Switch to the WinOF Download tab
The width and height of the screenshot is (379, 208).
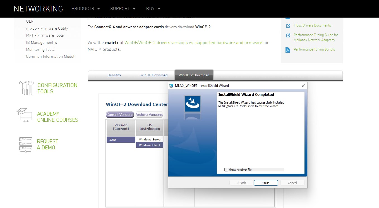[x=154, y=75]
